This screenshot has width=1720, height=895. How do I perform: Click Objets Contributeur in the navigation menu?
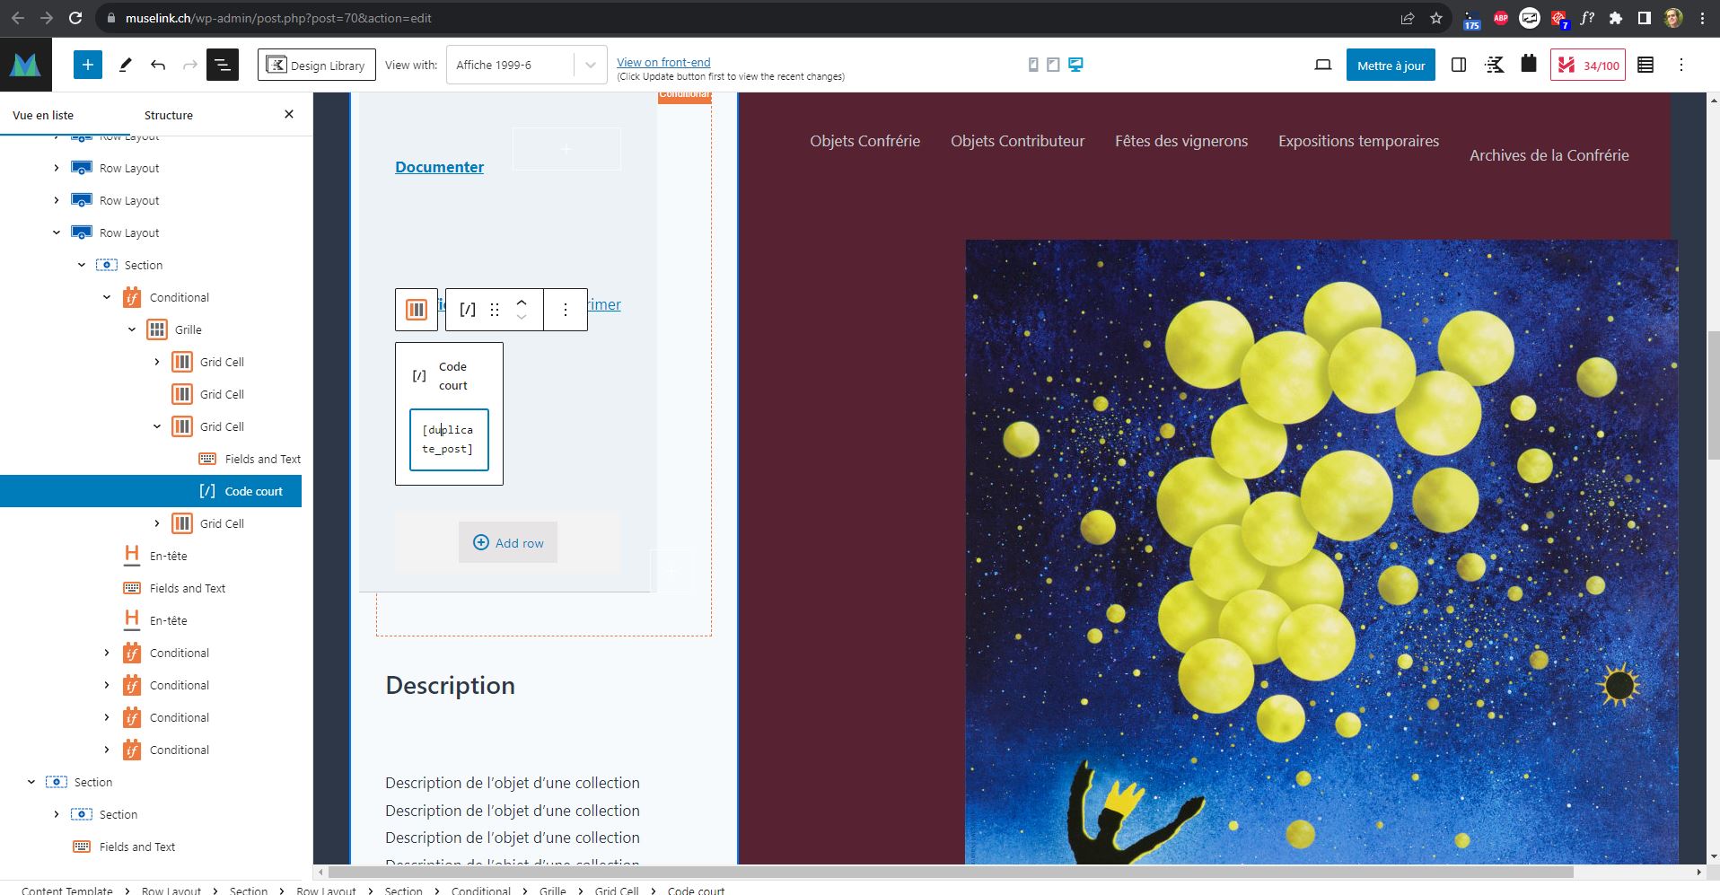(1017, 141)
